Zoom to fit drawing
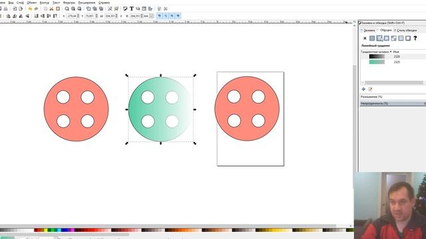The height and width of the screenshot is (239, 426). click(73, 9)
